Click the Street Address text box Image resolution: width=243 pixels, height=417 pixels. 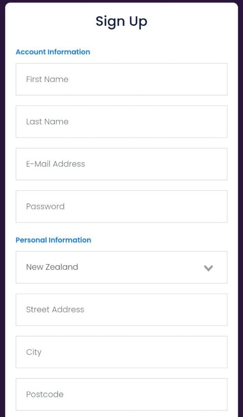tap(121, 310)
